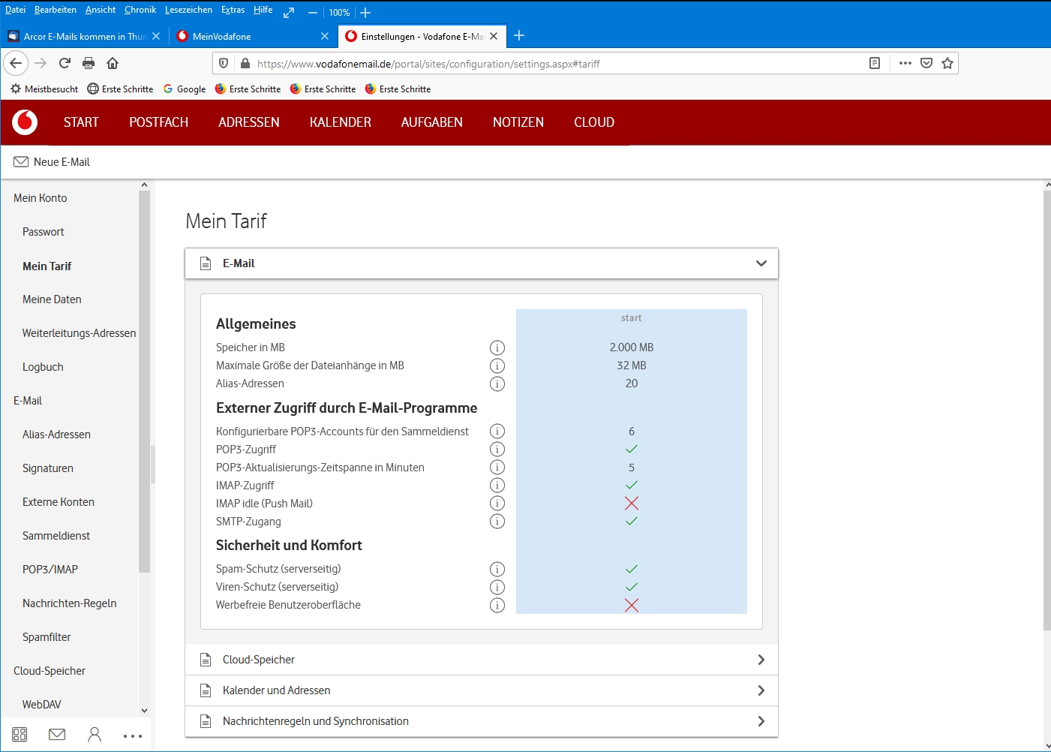Toggle reader view icon in address bar
Viewport: 1051px width, 752px height.
[x=875, y=63]
